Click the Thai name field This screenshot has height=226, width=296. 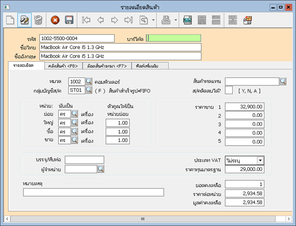pyautogui.click(x=120, y=47)
